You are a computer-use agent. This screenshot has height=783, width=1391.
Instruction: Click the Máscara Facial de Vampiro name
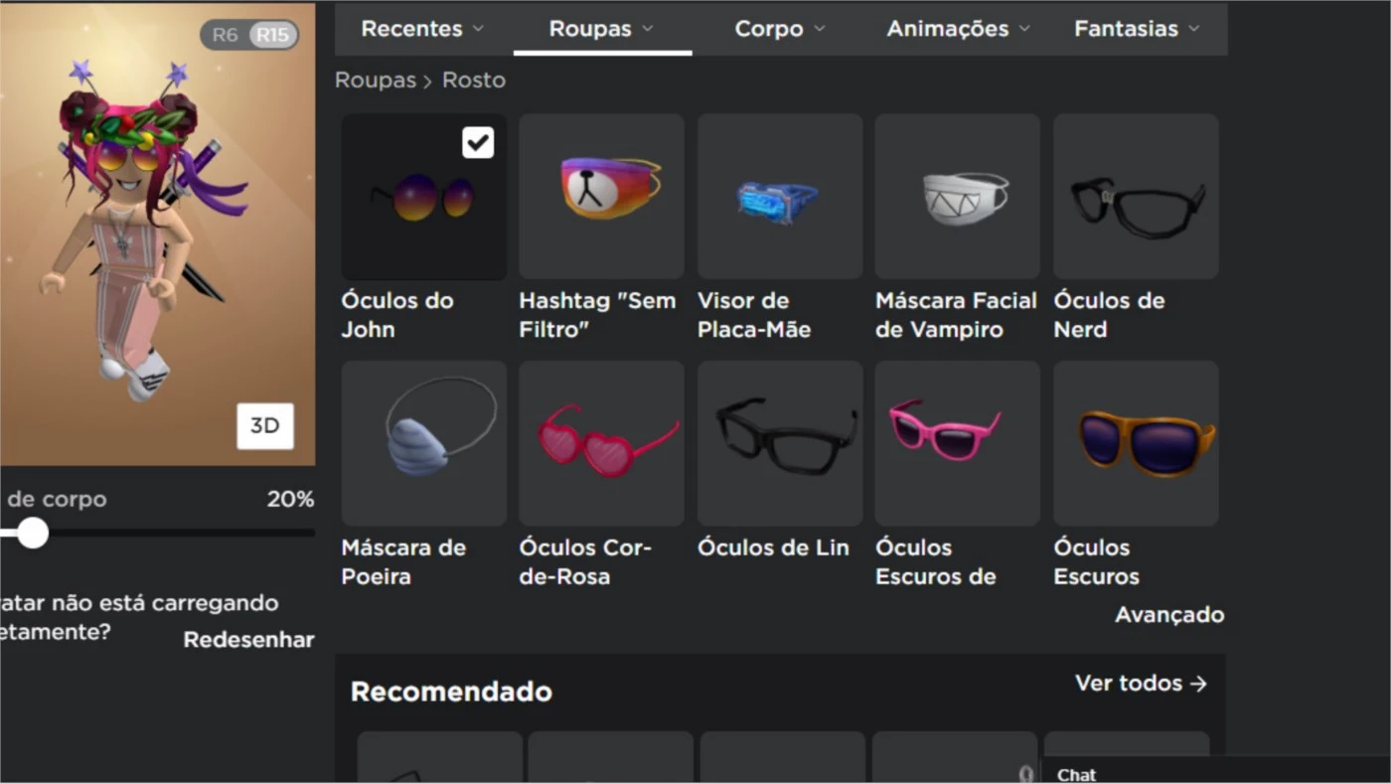coord(956,315)
